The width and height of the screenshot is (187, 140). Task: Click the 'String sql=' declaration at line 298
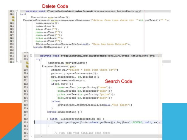point(60,70)
